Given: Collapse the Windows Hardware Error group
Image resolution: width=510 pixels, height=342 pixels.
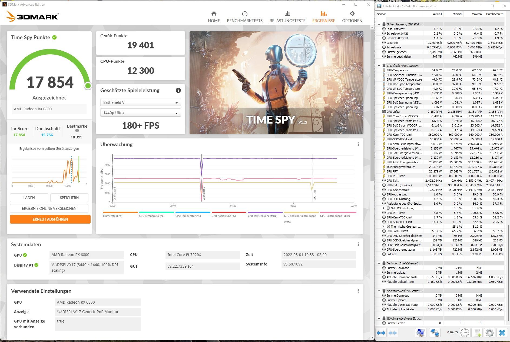Looking at the screenshot, I should pyautogui.click(x=379, y=318).
